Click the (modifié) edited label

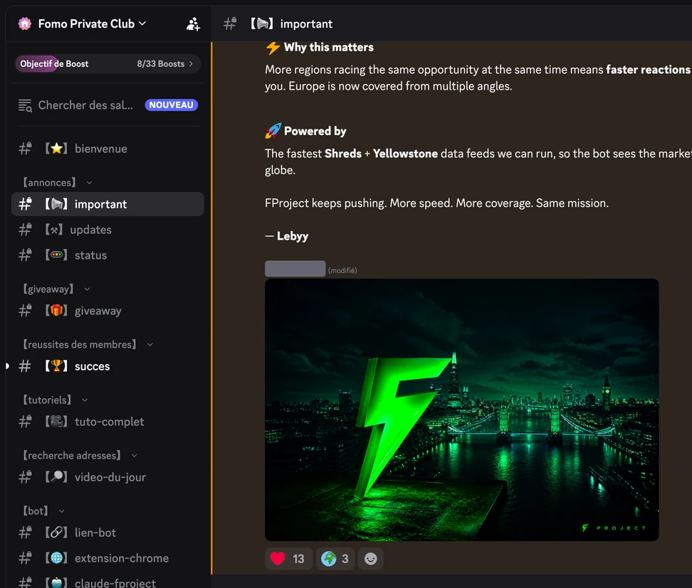click(342, 271)
